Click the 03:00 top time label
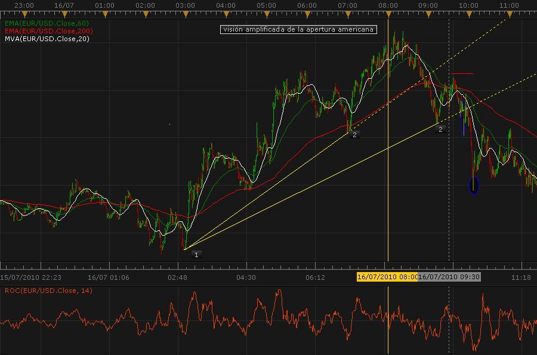 pyautogui.click(x=186, y=5)
